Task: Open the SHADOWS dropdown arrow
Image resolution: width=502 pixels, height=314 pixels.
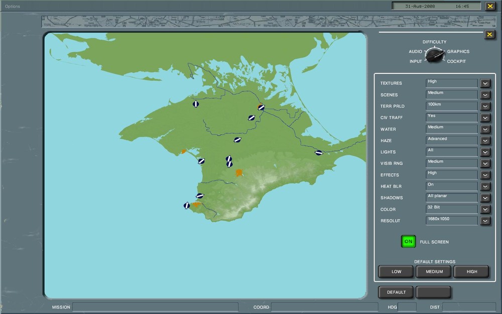Action: tap(485, 198)
